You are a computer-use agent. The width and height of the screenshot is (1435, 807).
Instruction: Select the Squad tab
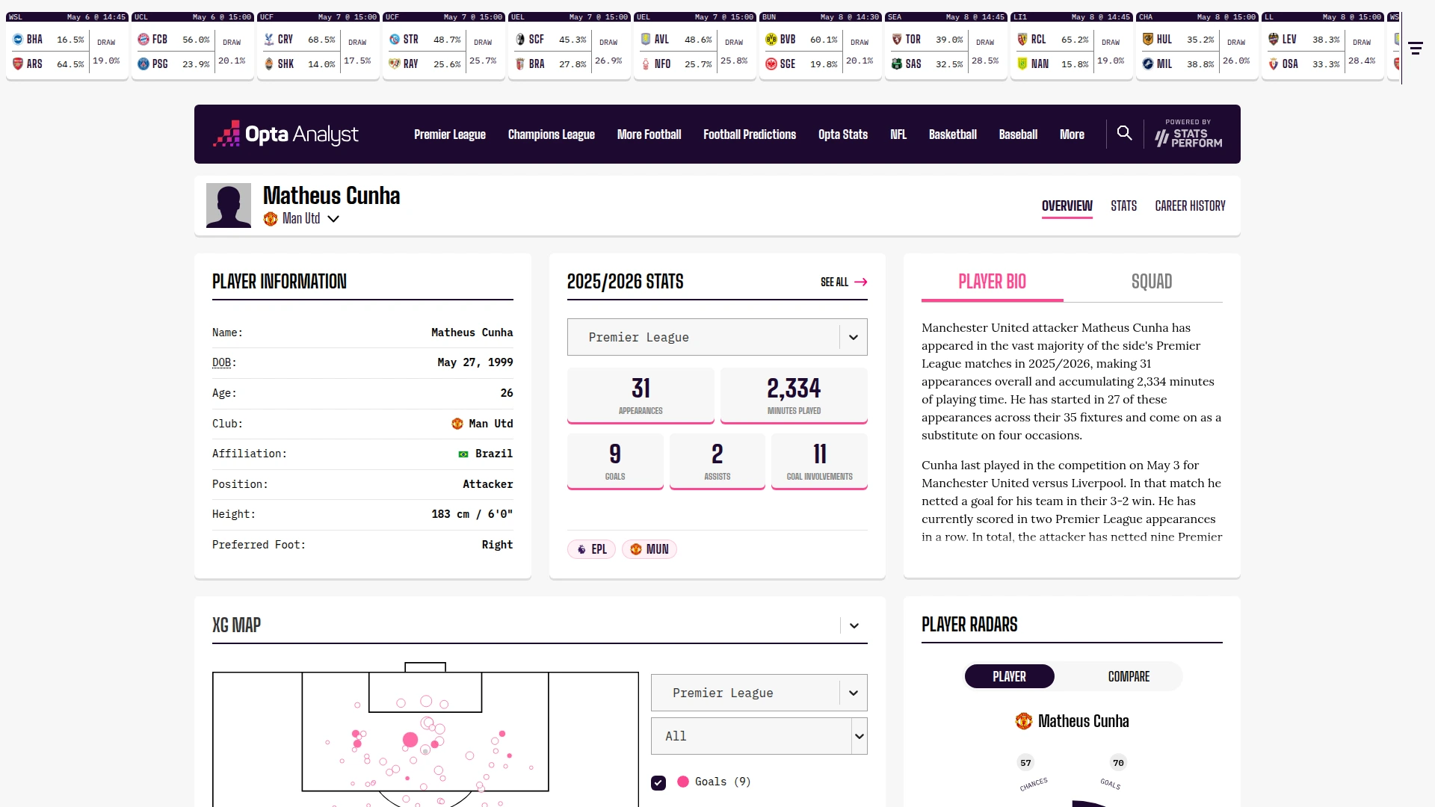(x=1152, y=282)
